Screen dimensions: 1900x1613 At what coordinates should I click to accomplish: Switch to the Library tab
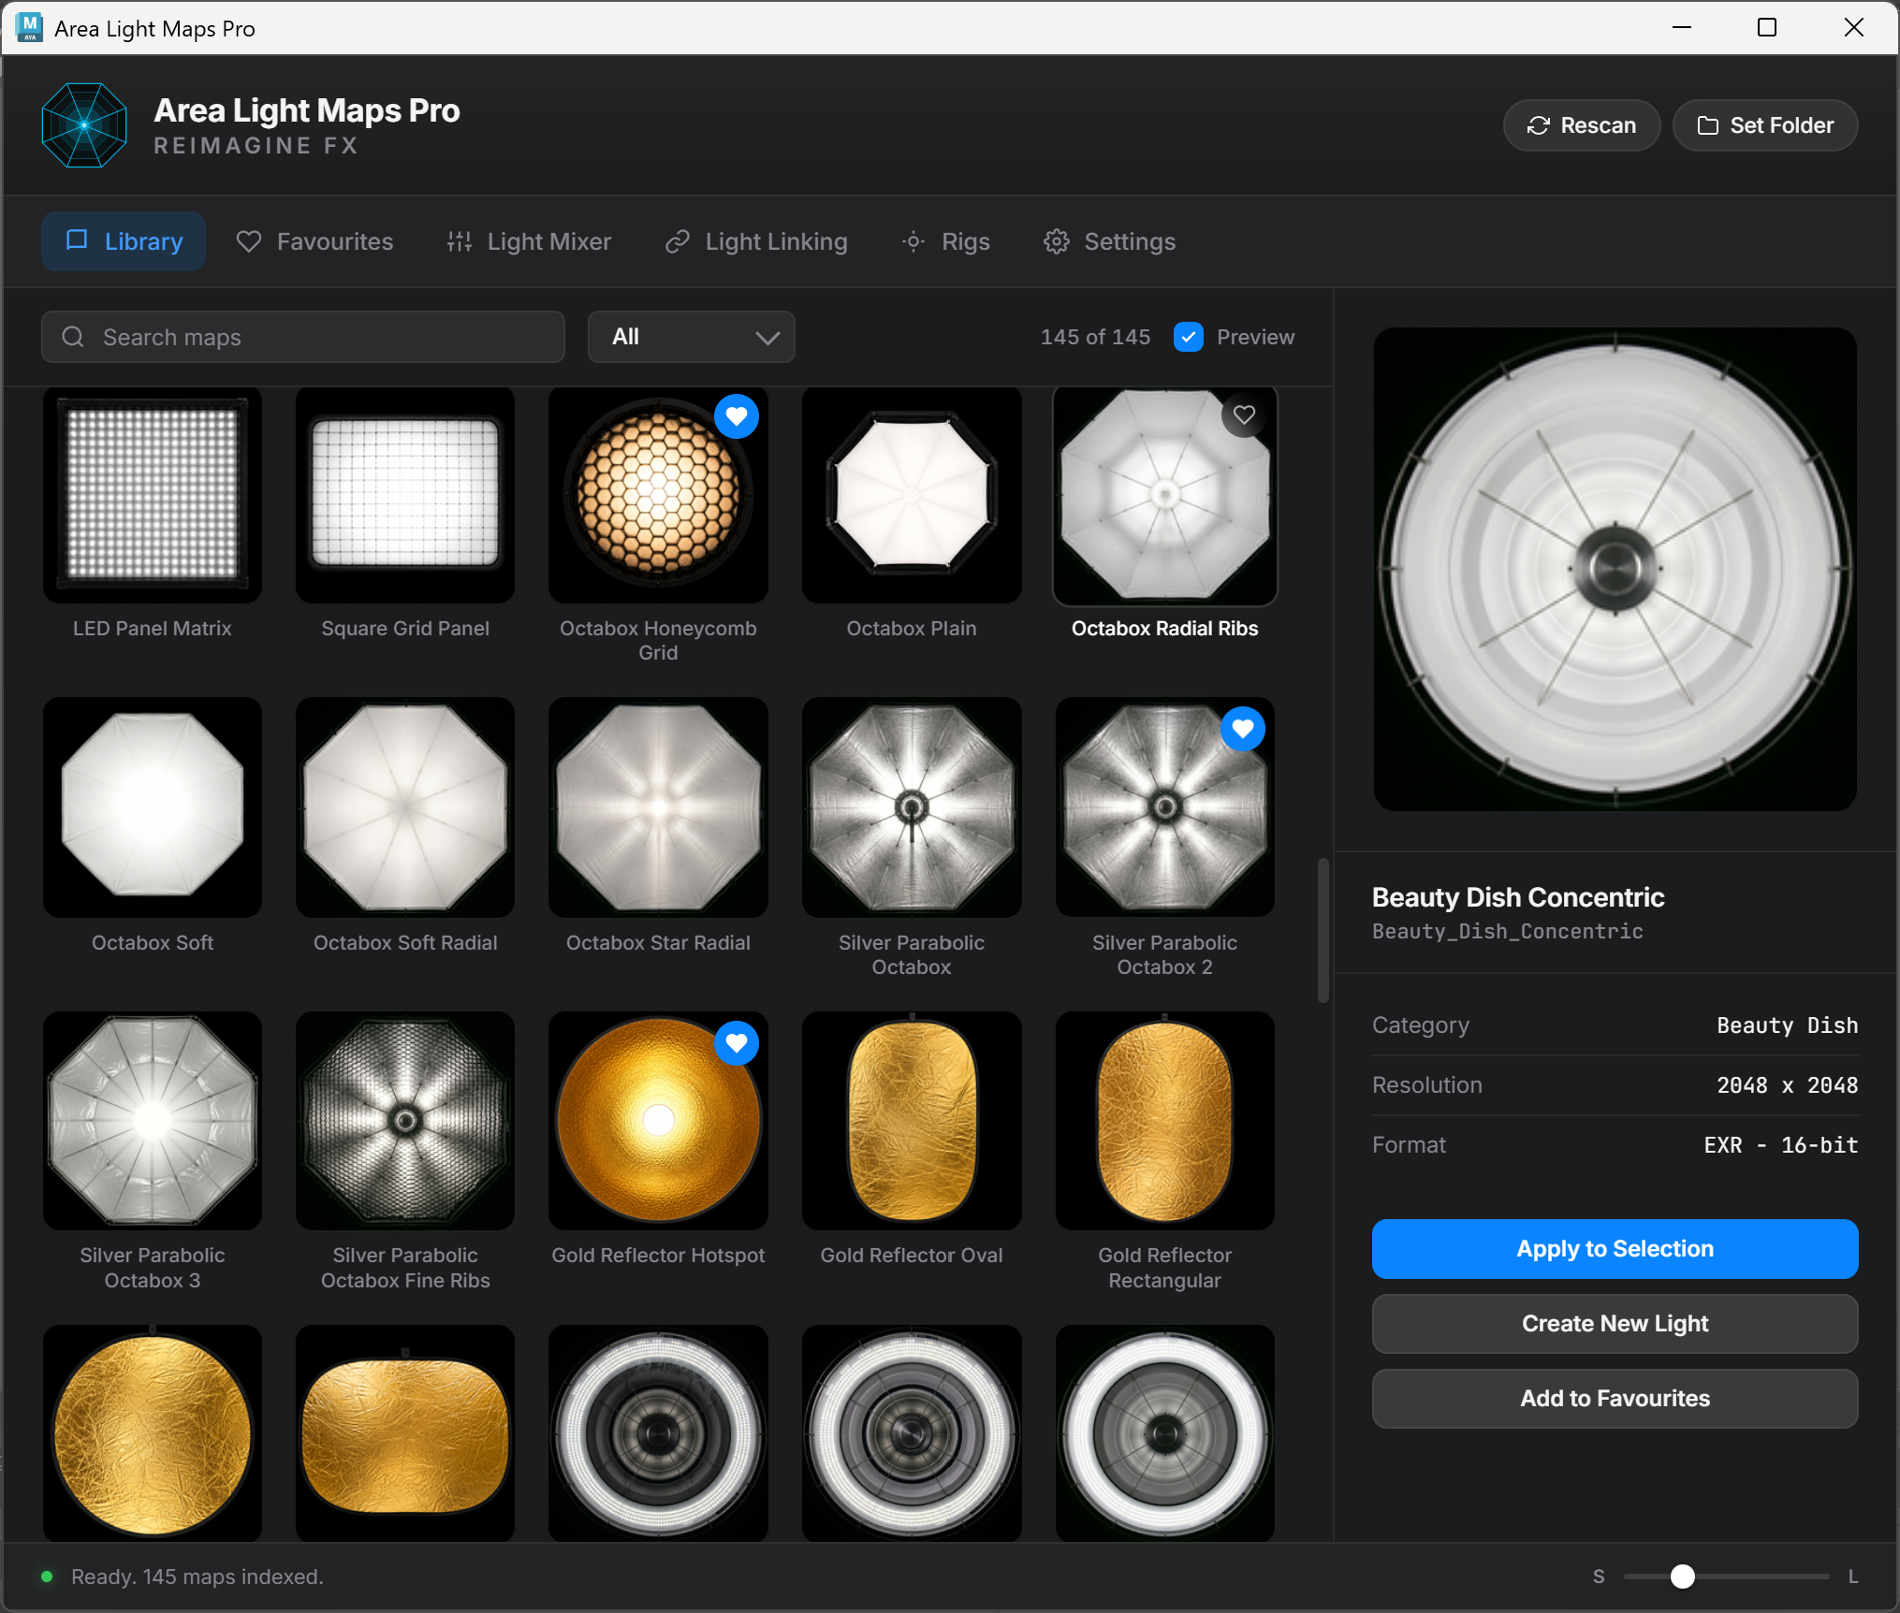[x=124, y=241]
